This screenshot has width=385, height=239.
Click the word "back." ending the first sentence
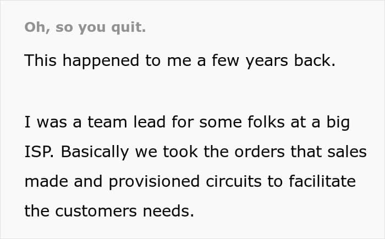[x=315, y=60]
